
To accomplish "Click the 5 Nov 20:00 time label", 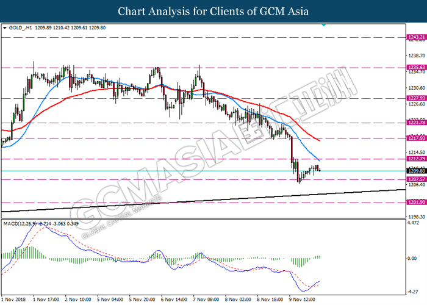I will pyautogui.click(x=142, y=300).
